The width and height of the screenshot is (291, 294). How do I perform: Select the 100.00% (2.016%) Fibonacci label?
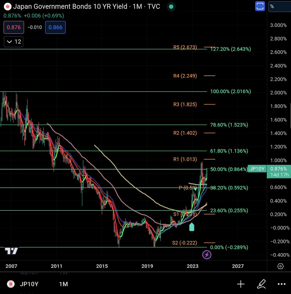pos(231,92)
